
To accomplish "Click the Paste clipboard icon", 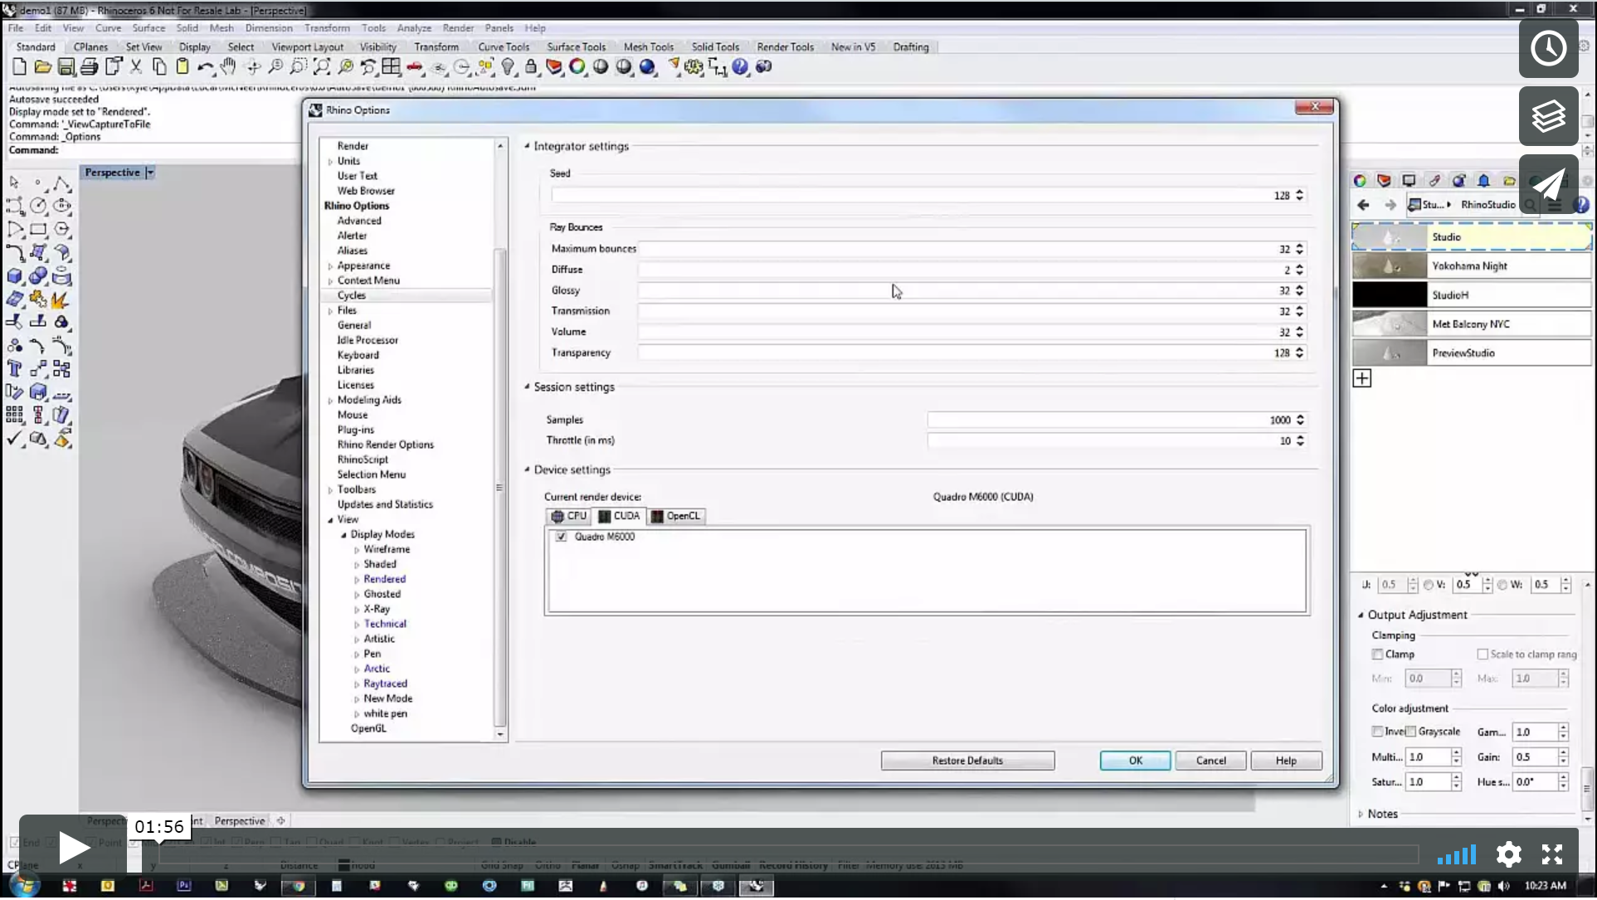I will click(x=183, y=67).
